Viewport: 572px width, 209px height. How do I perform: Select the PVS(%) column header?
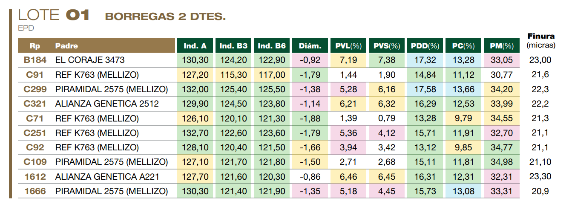coord(387,46)
